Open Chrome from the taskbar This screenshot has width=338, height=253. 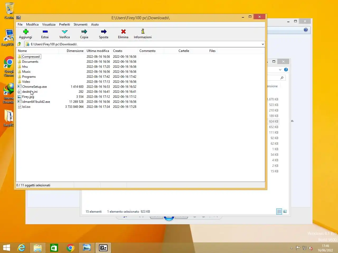pyautogui.click(x=71, y=248)
